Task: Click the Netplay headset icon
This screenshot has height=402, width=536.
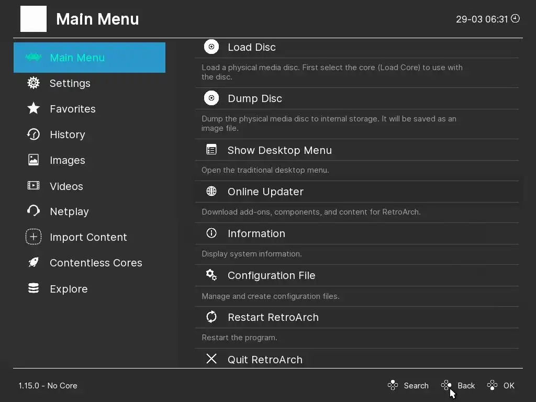Action: [x=33, y=211]
